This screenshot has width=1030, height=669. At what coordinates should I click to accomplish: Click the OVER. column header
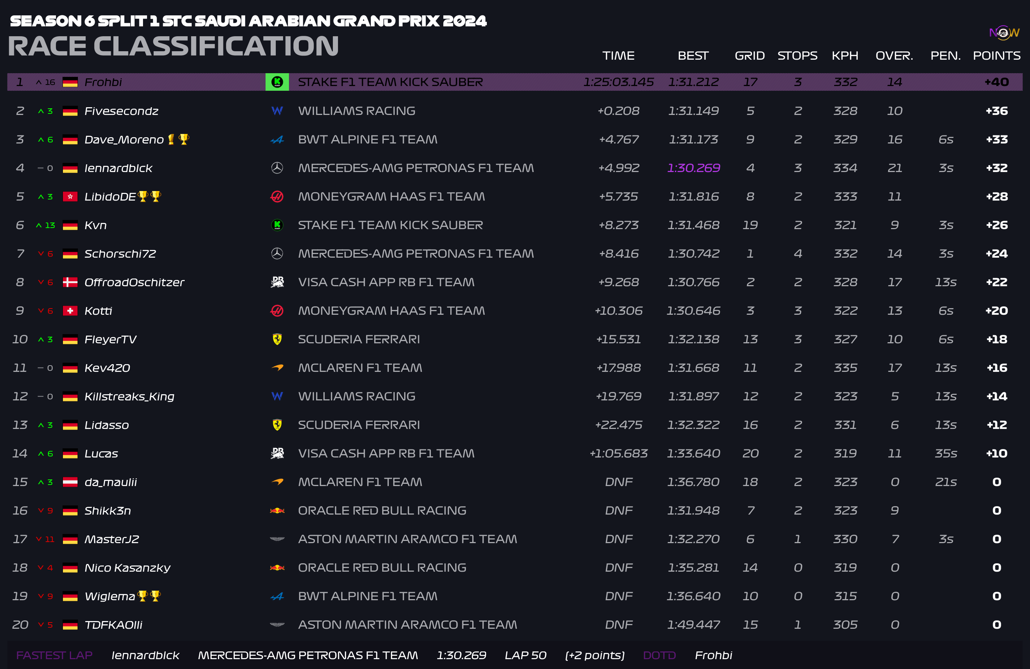(894, 56)
